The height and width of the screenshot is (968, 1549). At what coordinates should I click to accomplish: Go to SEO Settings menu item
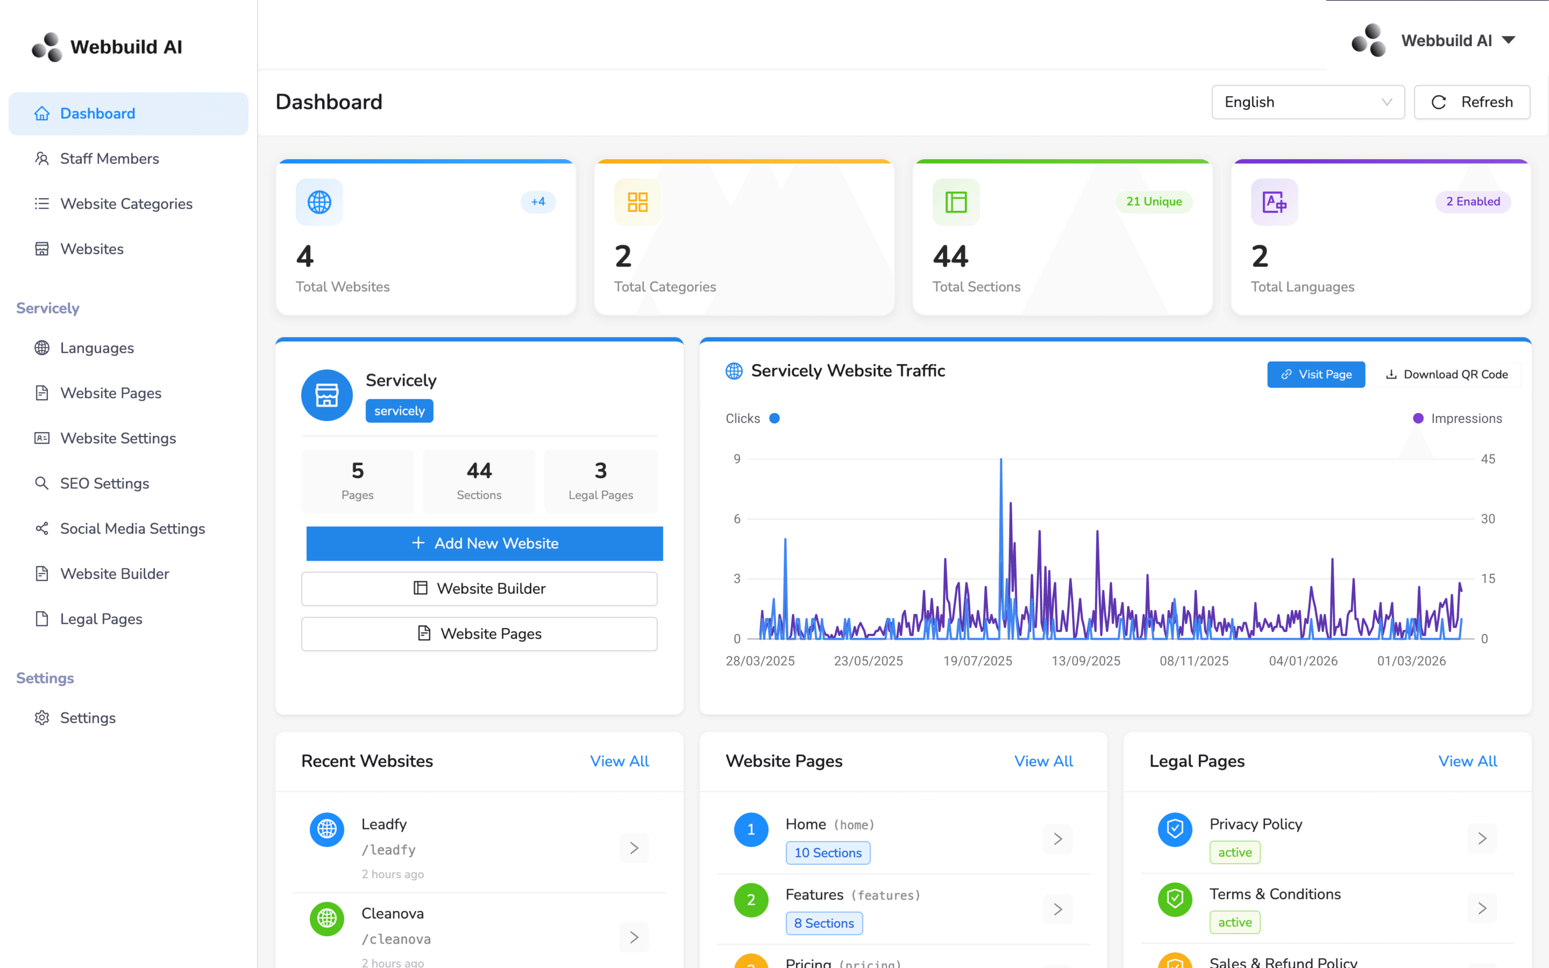[104, 483]
